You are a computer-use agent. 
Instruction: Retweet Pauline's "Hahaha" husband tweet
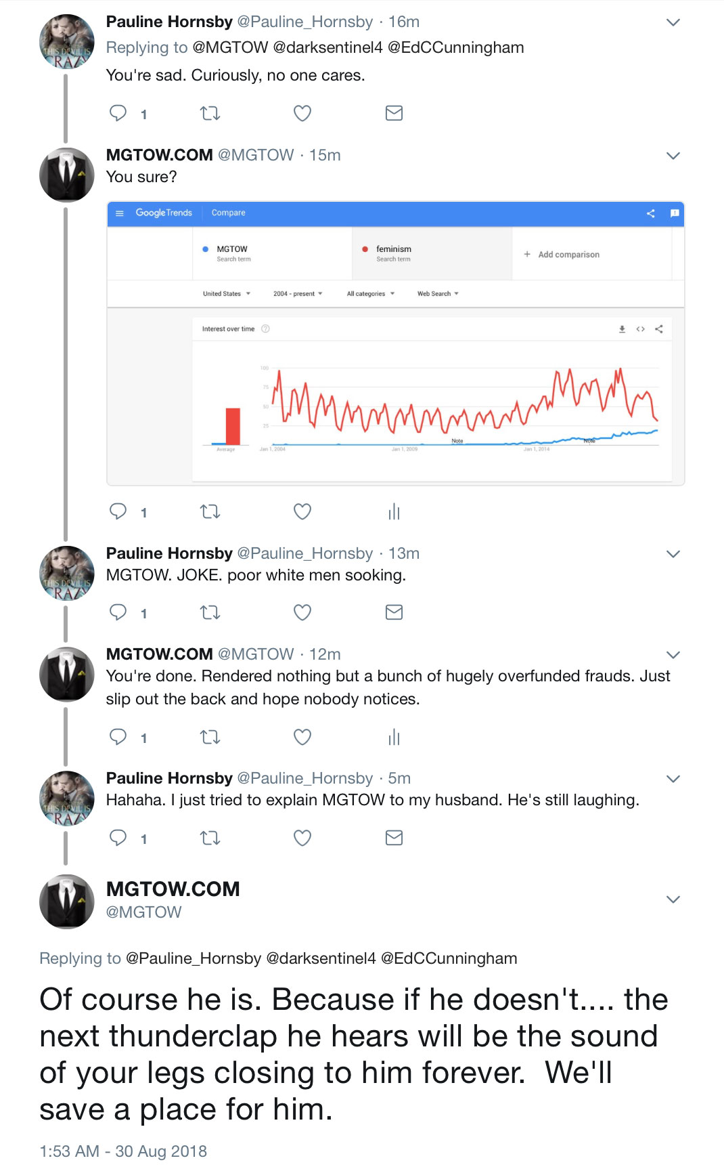210,838
